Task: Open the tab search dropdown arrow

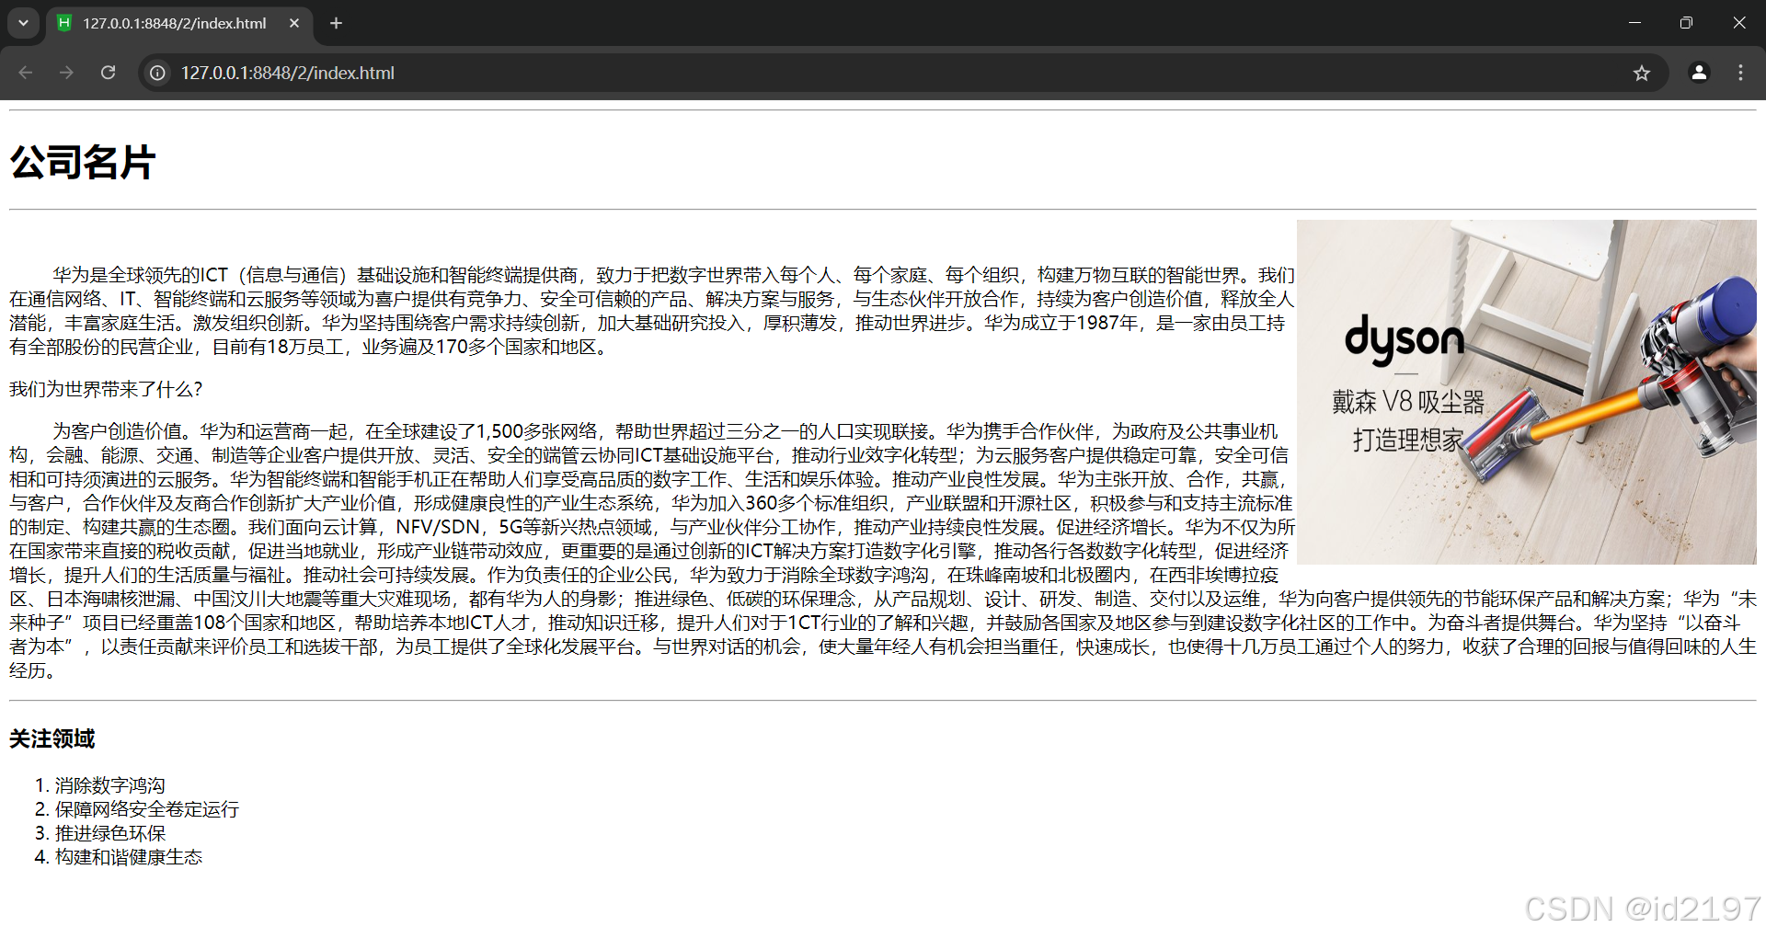Action: tap(23, 23)
